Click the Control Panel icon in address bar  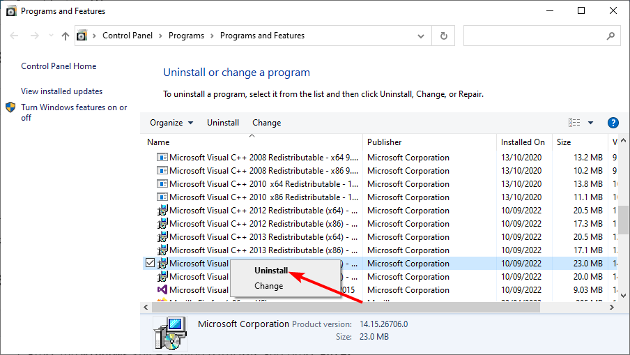(x=82, y=36)
